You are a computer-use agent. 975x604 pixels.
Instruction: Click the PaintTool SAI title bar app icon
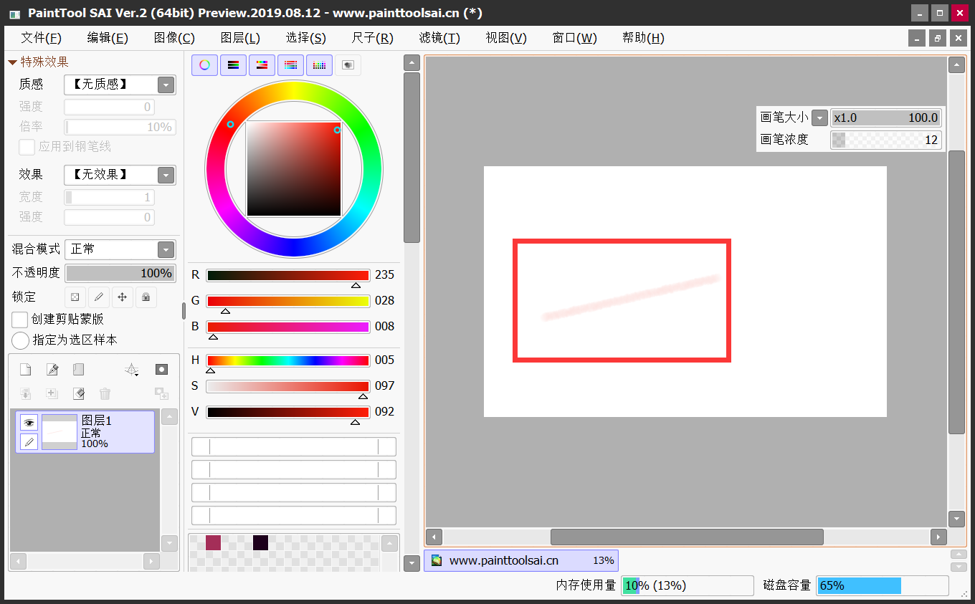pyautogui.click(x=14, y=14)
